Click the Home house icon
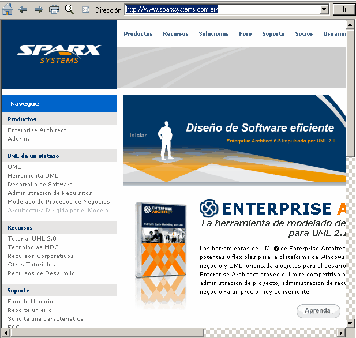This screenshot has width=356, height=338. 8,10
